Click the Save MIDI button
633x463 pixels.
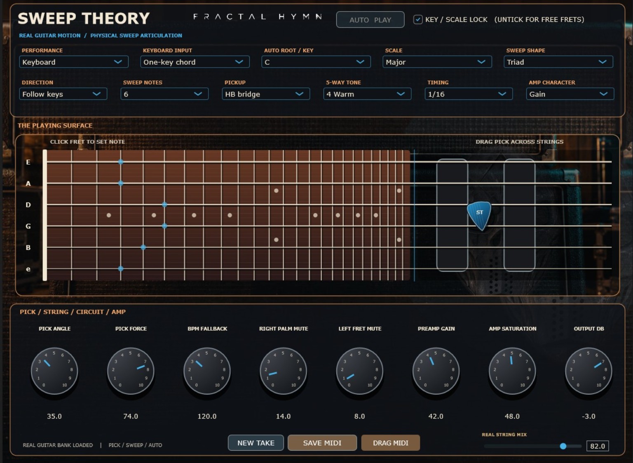[322, 443]
